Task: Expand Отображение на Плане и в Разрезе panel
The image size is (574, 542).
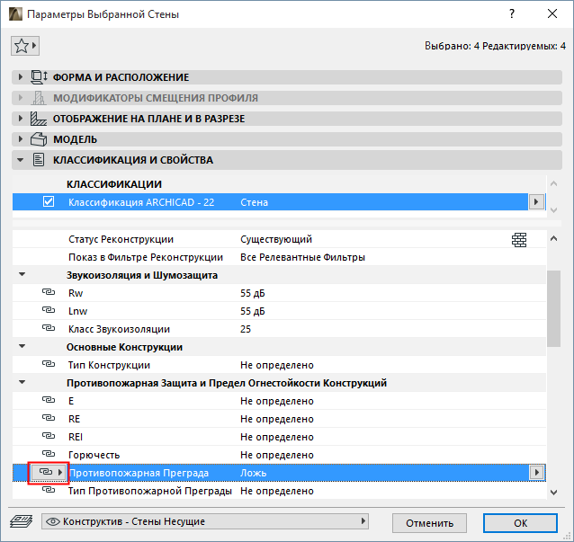Action: (21, 118)
